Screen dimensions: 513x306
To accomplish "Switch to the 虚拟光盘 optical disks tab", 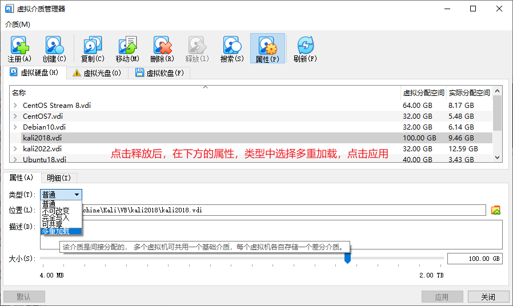I will click(x=97, y=73).
